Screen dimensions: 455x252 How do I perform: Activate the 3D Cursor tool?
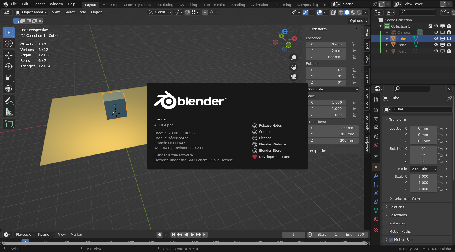point(9,43)
